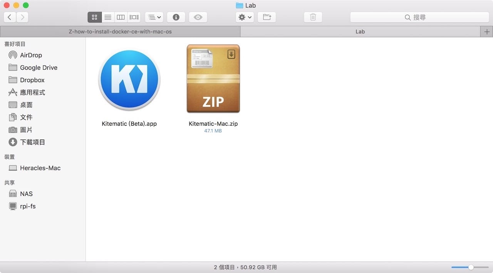Show Get Info for selection
This screenshot has height=273, width=493.
click(176, 17)
